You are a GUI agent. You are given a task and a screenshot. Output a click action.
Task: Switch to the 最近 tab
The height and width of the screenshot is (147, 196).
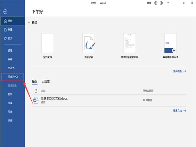35,81
